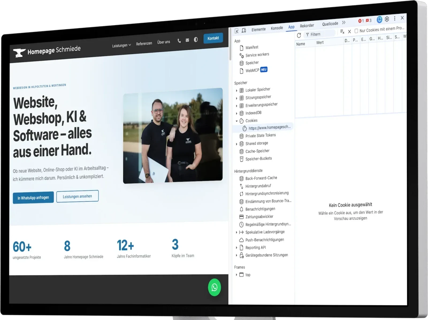Image resolution: width=428 pixels, height=320 pixels.
Task: Click the red error count badge
Action: click(x=361, y=21)
